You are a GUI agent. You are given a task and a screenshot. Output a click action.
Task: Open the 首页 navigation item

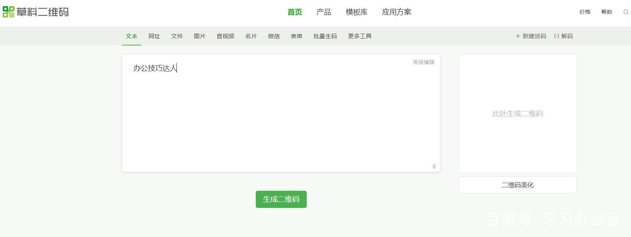pos(295,12)
